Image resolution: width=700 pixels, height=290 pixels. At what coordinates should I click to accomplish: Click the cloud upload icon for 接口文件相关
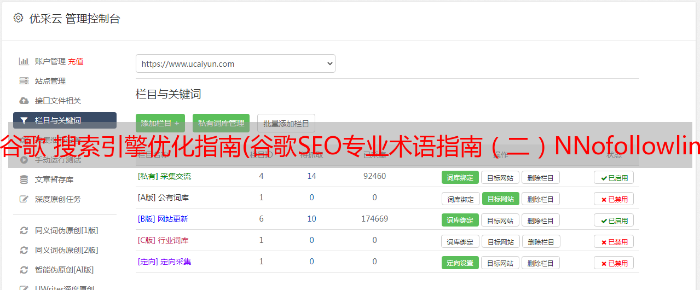(x=24, y=101)
